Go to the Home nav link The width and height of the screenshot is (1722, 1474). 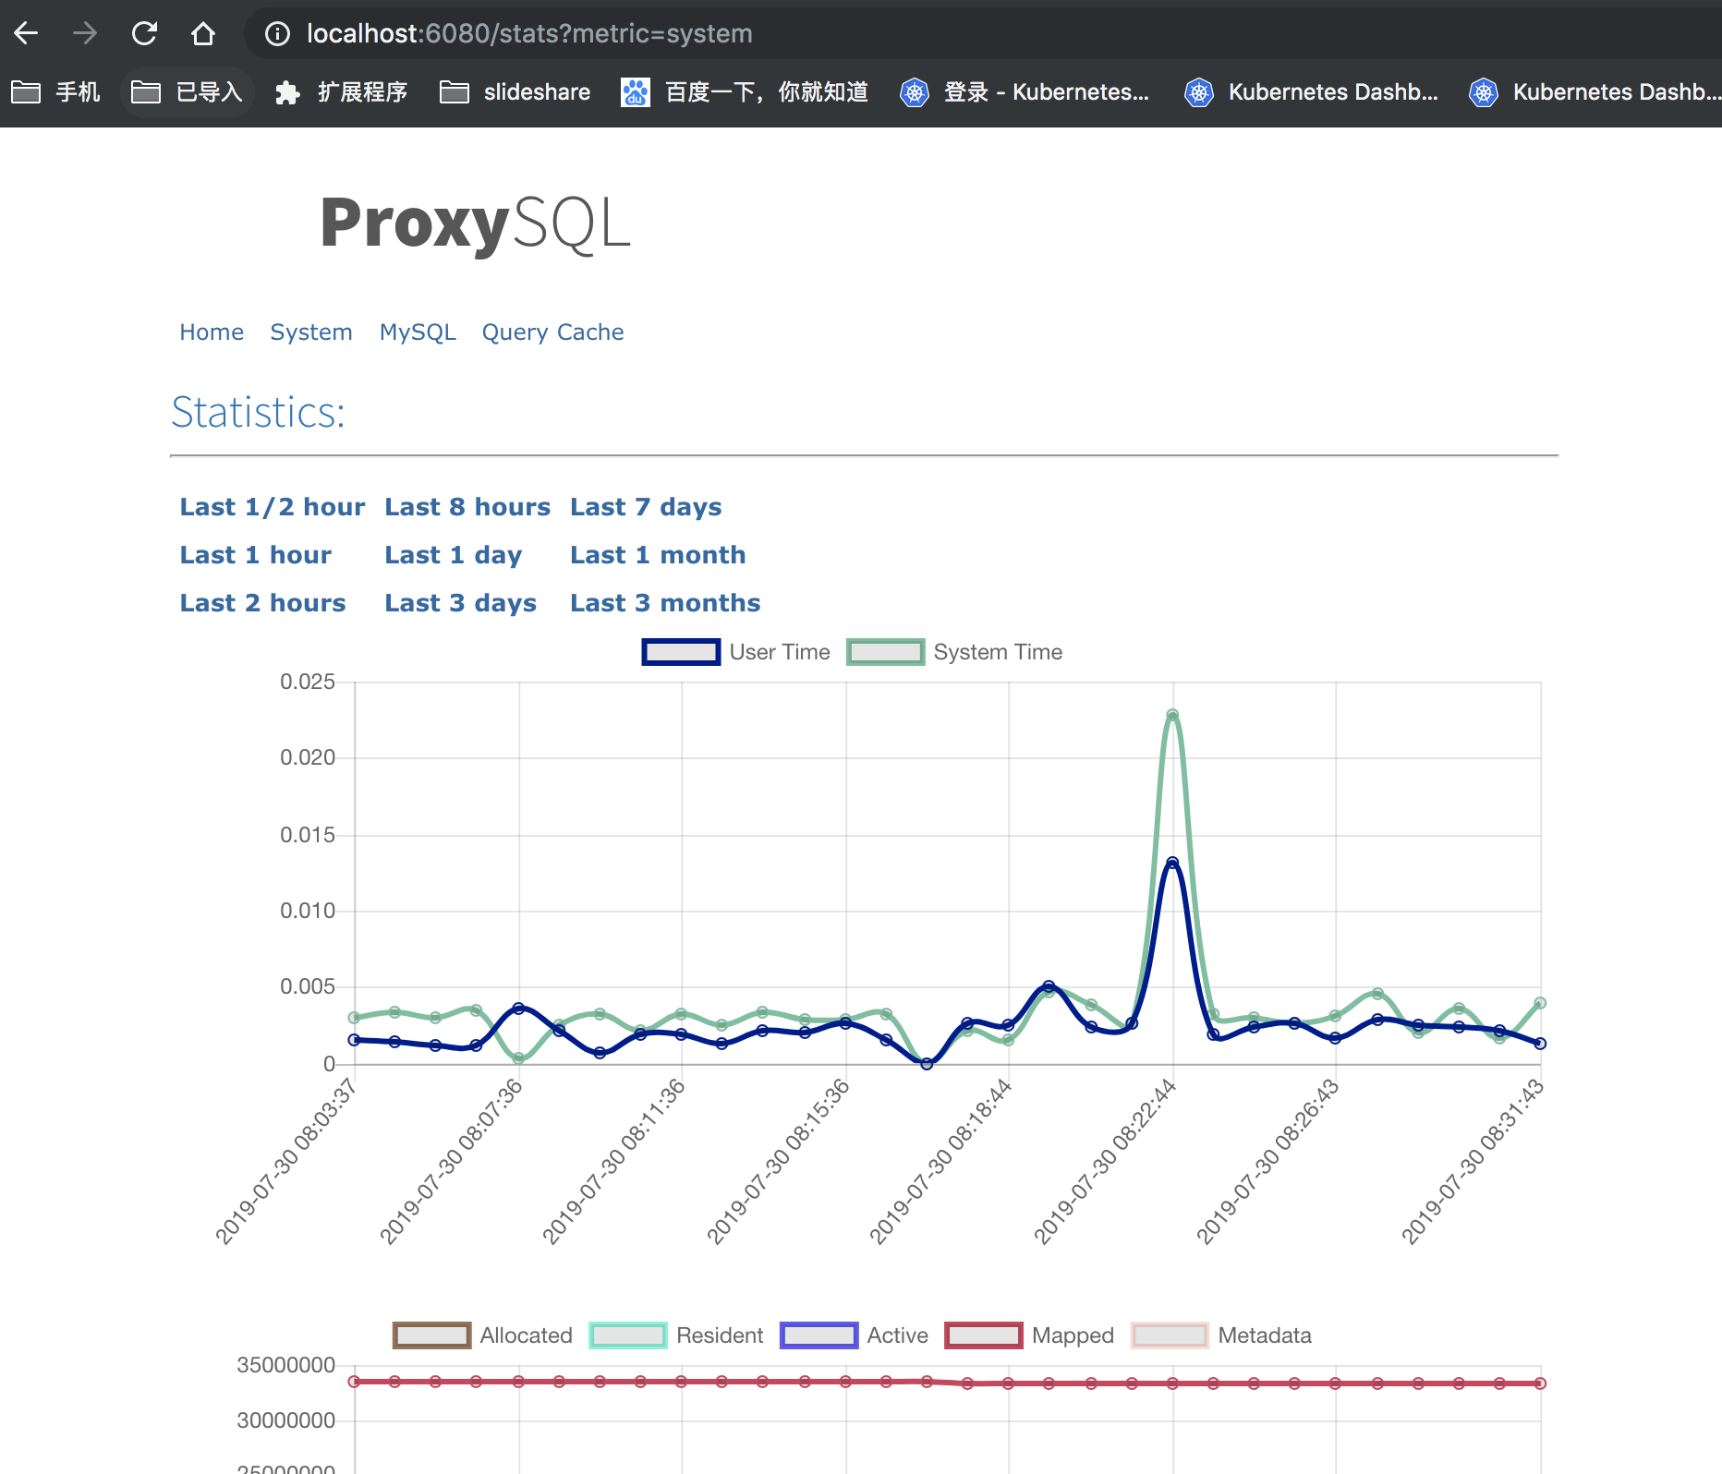[x=212, y=332]
